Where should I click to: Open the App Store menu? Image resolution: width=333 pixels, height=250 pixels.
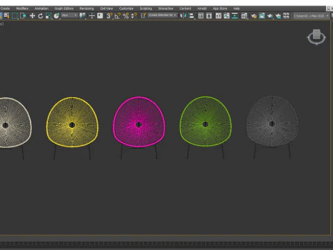pos(220,8)
